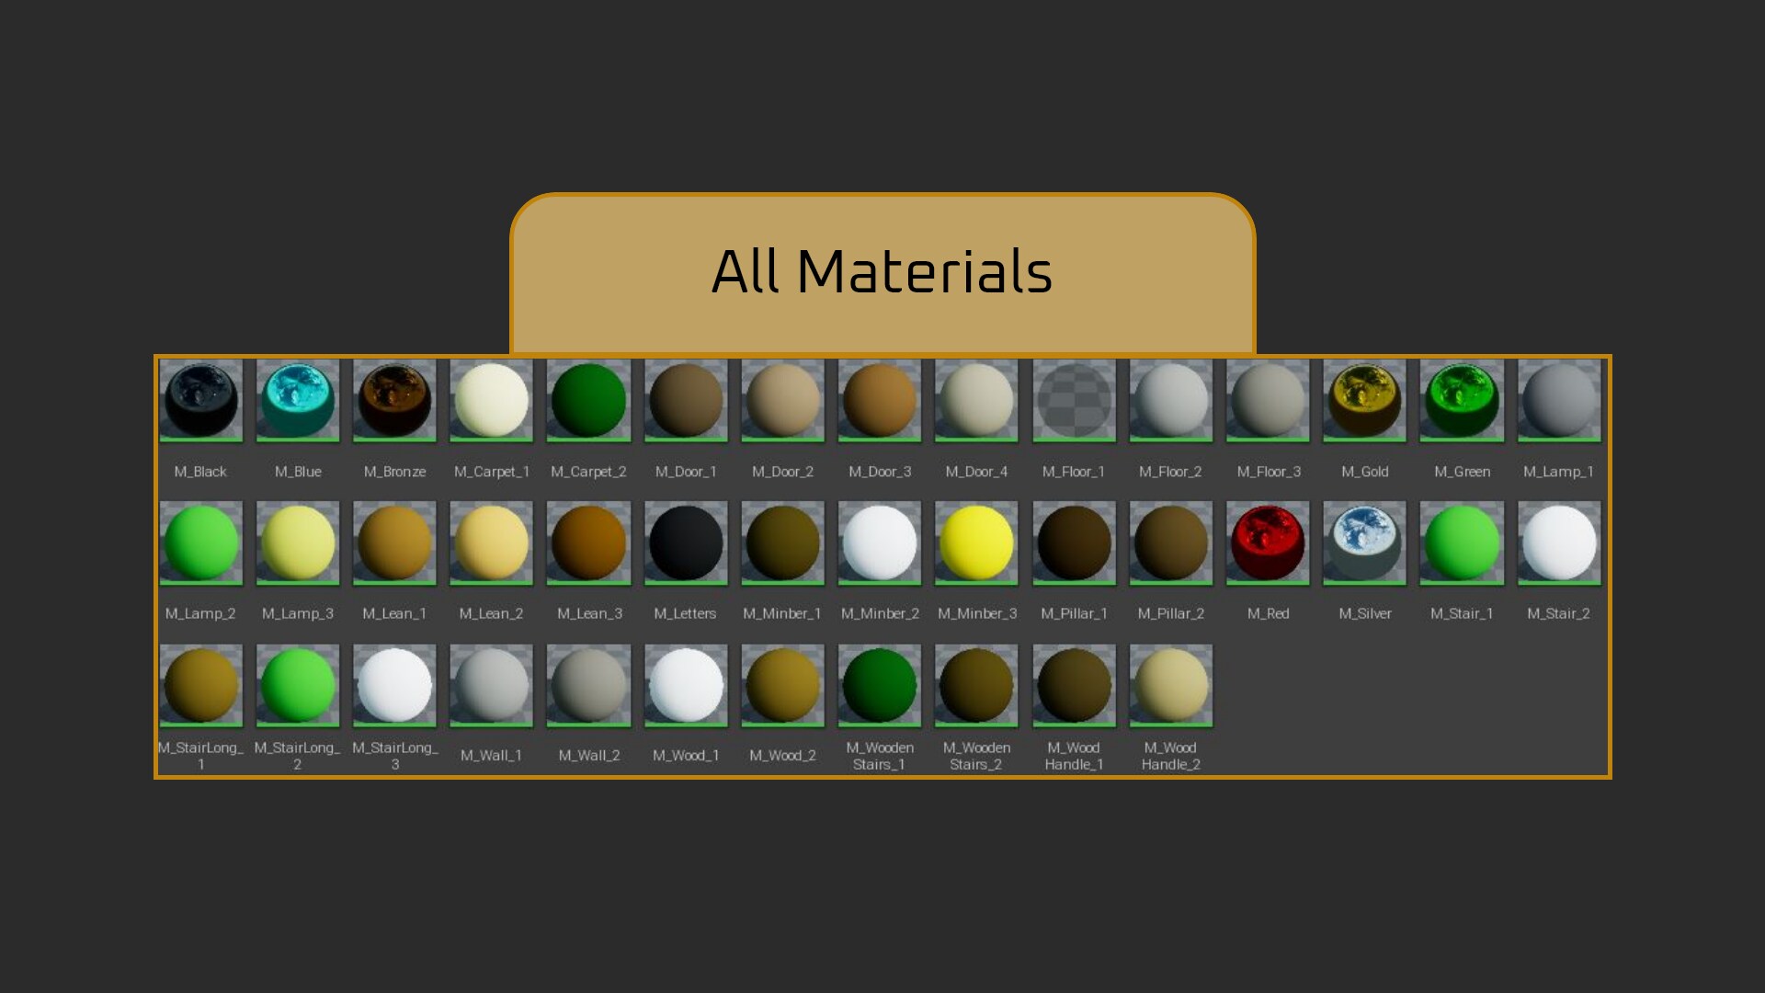Select the dark green M_Carpet_2 material

[588, 401]
